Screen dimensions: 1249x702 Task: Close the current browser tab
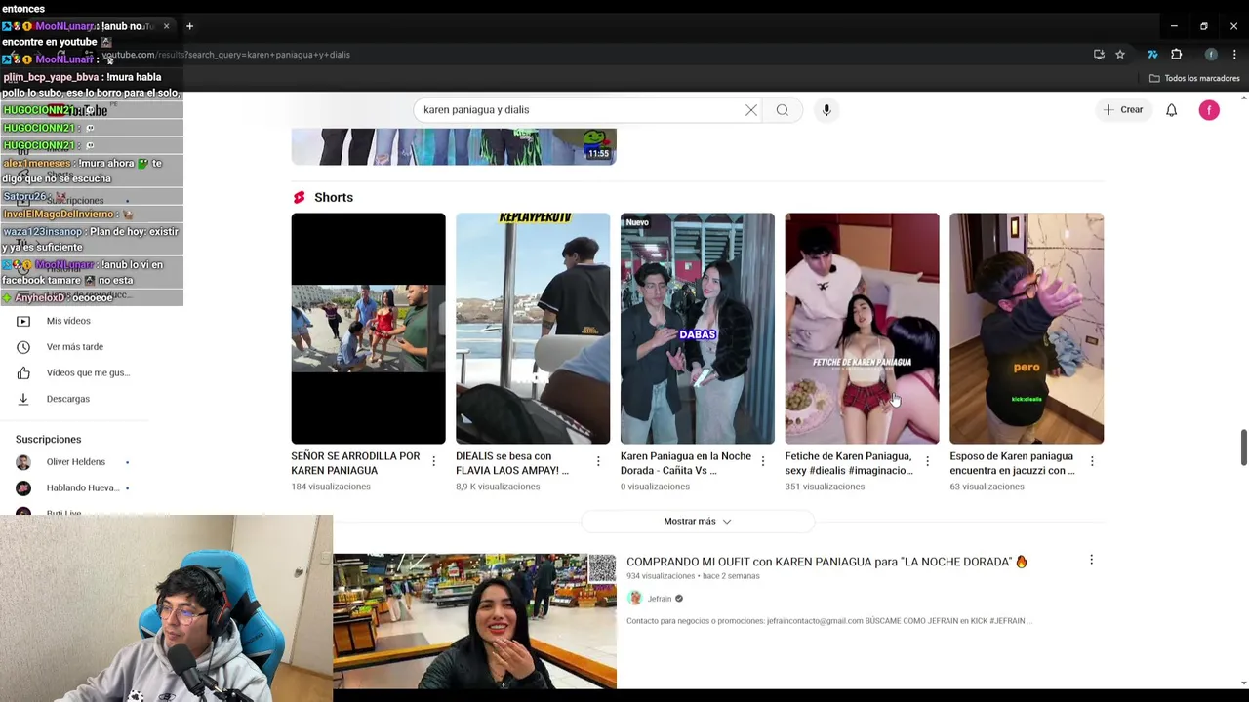tap(166, 26)
